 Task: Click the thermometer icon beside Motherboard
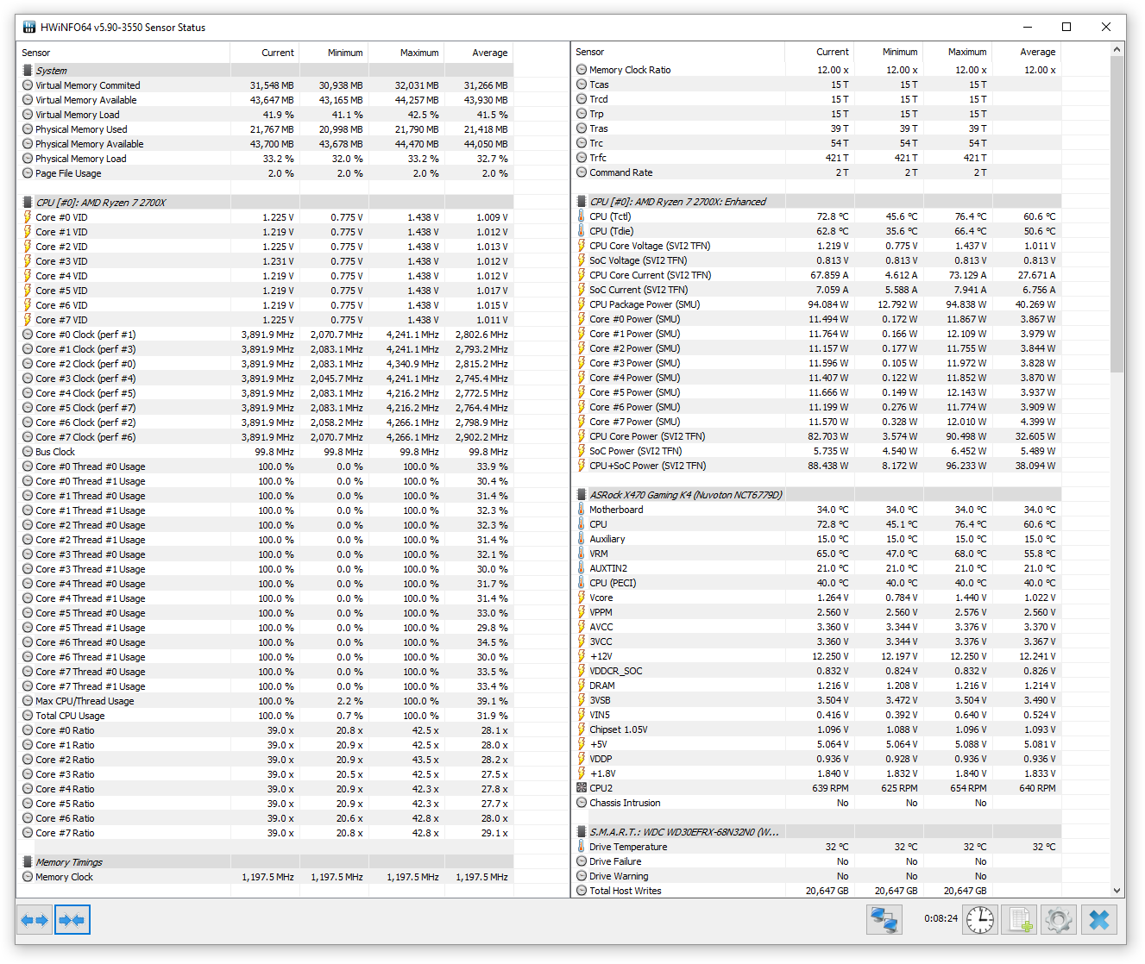click(x=582, y=510)
